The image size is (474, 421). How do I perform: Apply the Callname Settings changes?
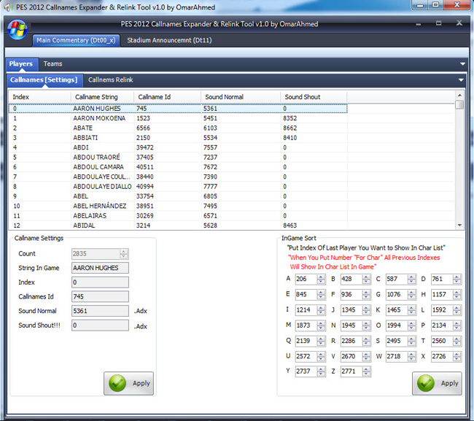coord(129,384)
